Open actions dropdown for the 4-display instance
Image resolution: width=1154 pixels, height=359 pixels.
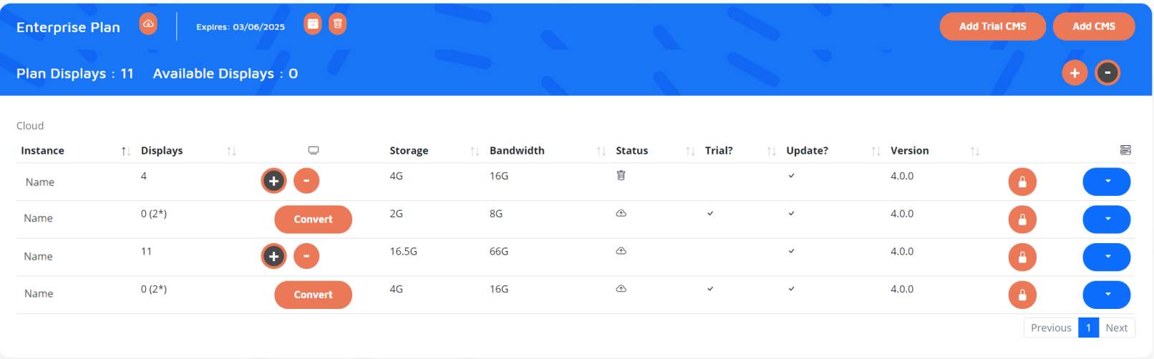click(x=1107, y=182)
